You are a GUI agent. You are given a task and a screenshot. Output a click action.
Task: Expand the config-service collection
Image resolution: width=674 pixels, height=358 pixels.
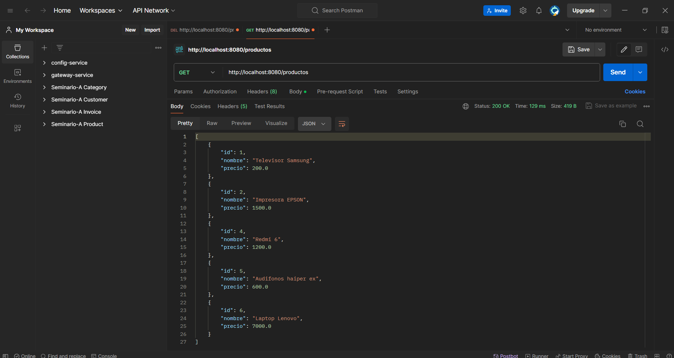click(44, 63)
